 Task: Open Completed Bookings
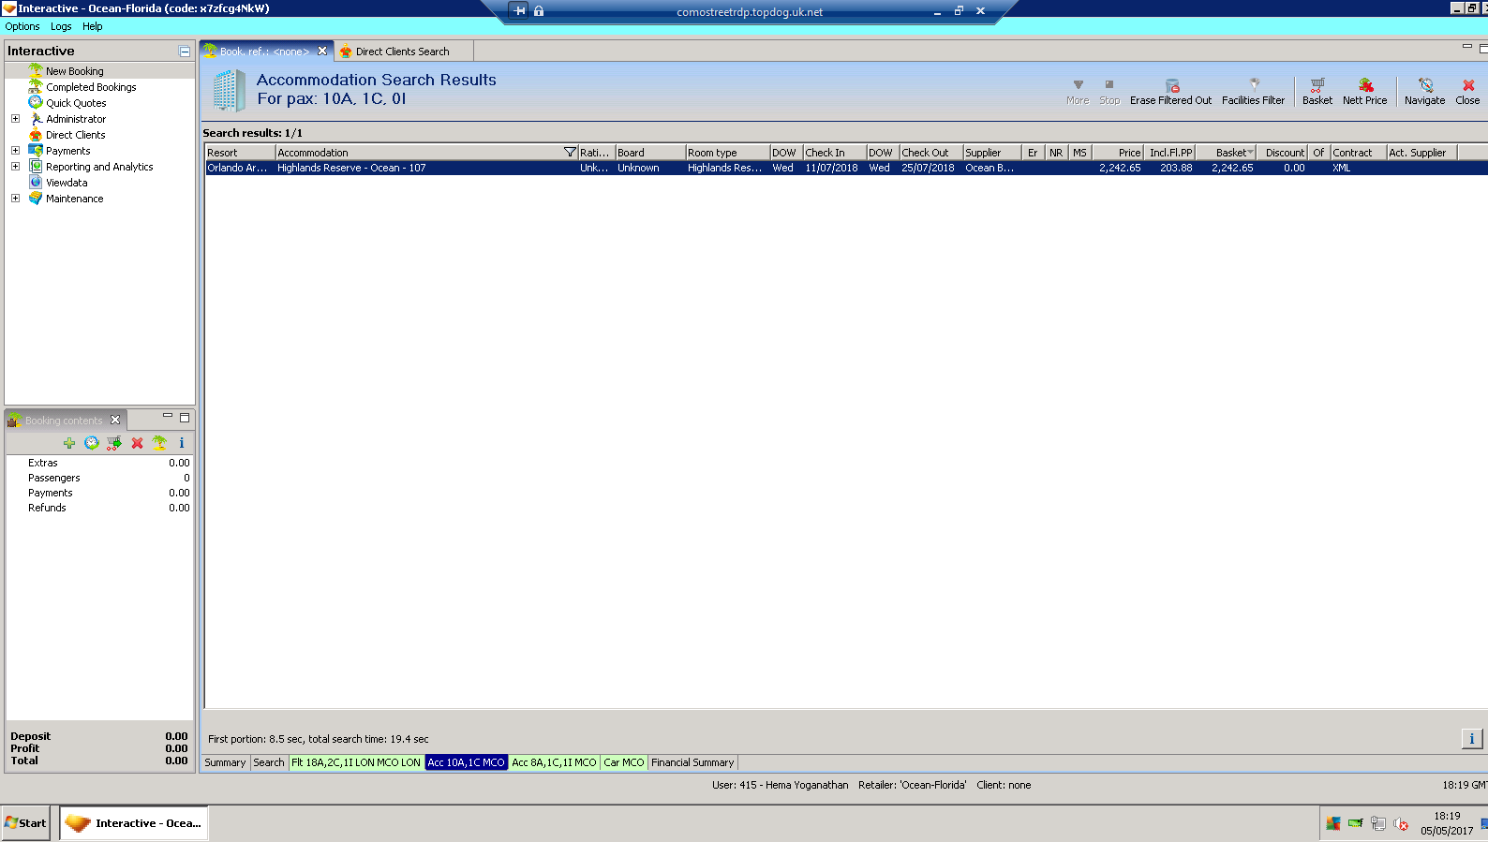(x=91, y=87)
